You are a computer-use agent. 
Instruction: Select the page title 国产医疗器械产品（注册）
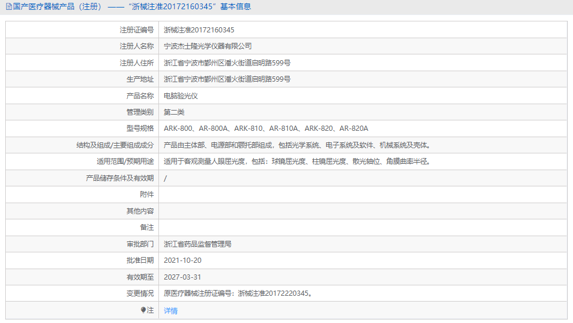tap(58, 6)
